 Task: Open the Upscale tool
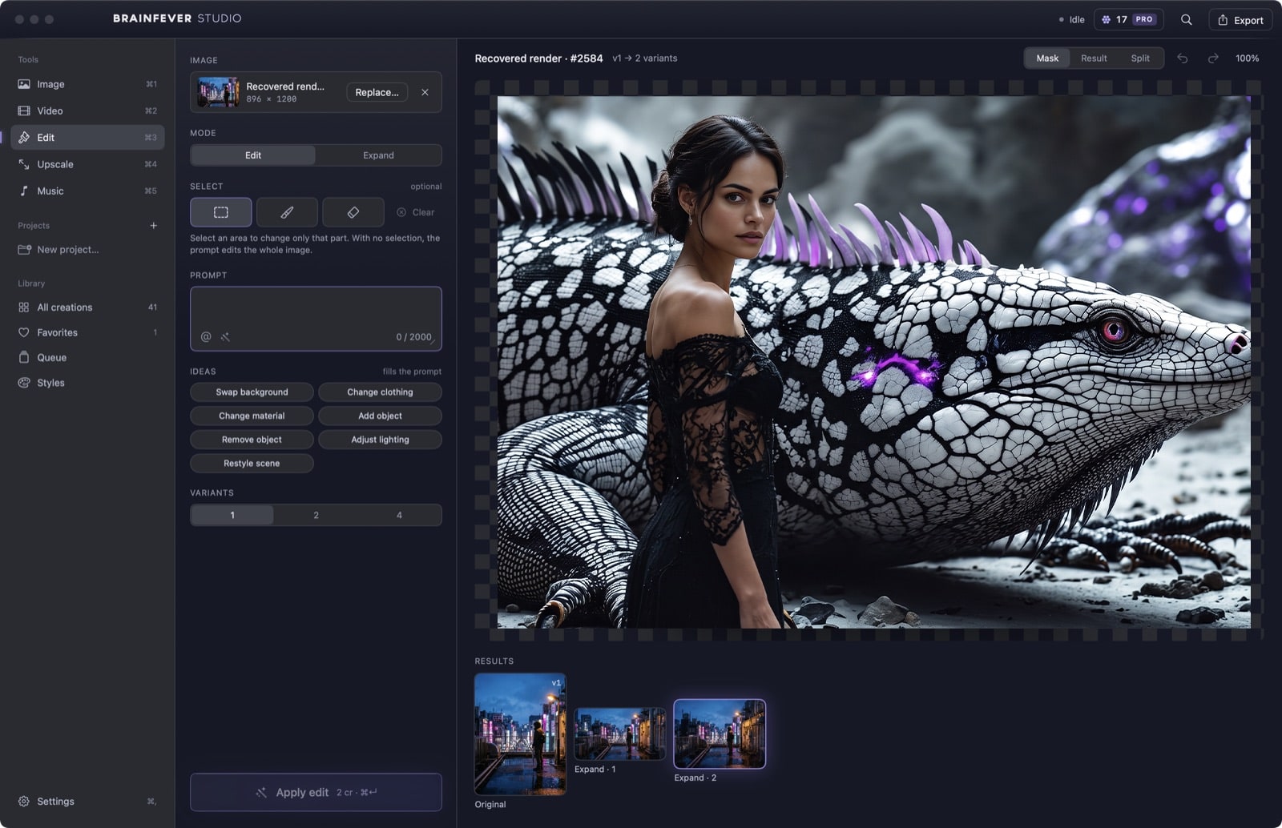(87, 164)
